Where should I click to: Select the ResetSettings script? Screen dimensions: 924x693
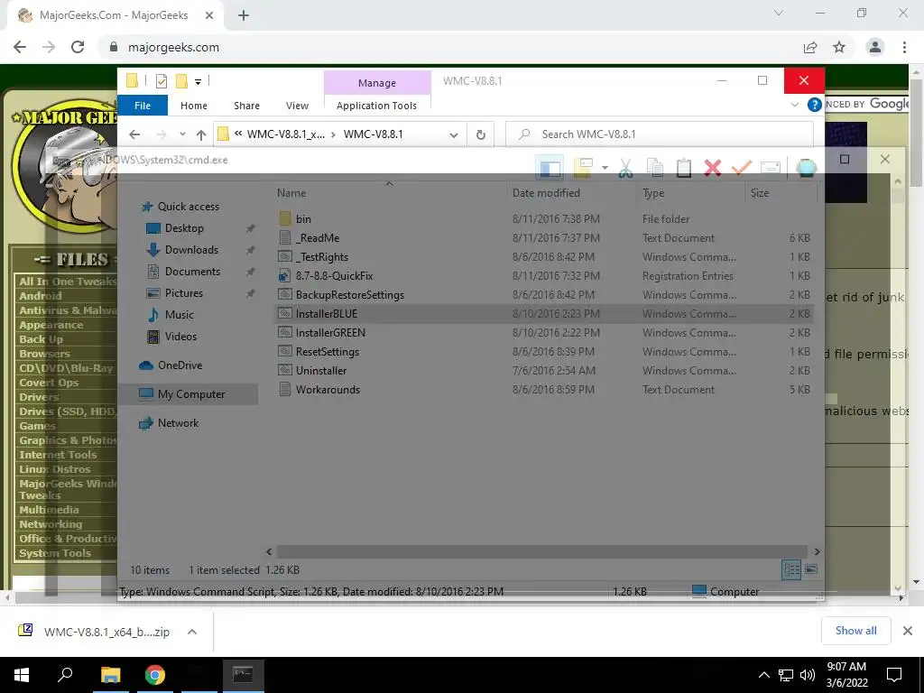pos(327,352)
